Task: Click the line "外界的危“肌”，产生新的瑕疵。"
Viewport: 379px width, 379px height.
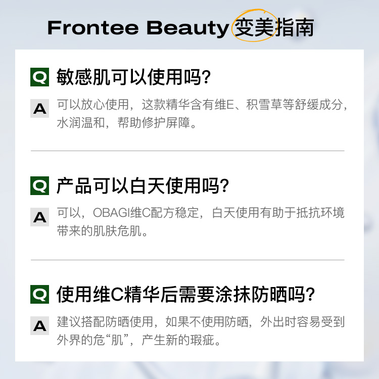Action: click(x=139, y=340)
